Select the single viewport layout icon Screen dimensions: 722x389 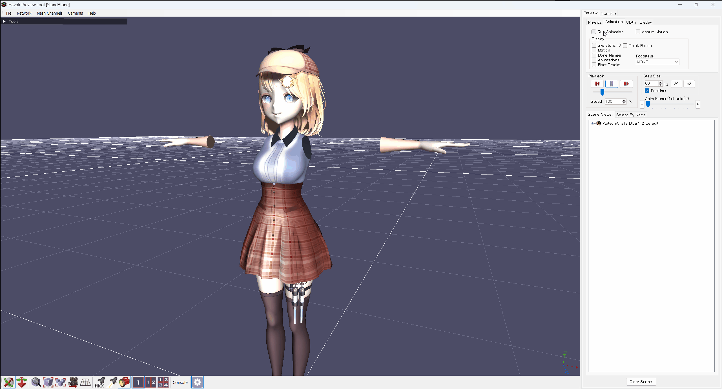click(x=138, y=382)
